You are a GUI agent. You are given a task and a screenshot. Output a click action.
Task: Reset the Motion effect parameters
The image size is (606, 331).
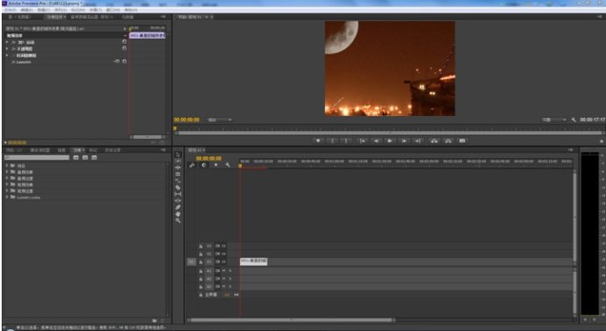(x=125, y=42)
